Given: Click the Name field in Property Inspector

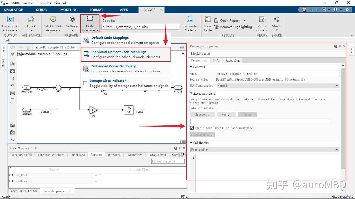Looking at the screenshot, I should (x=278, y=74).
